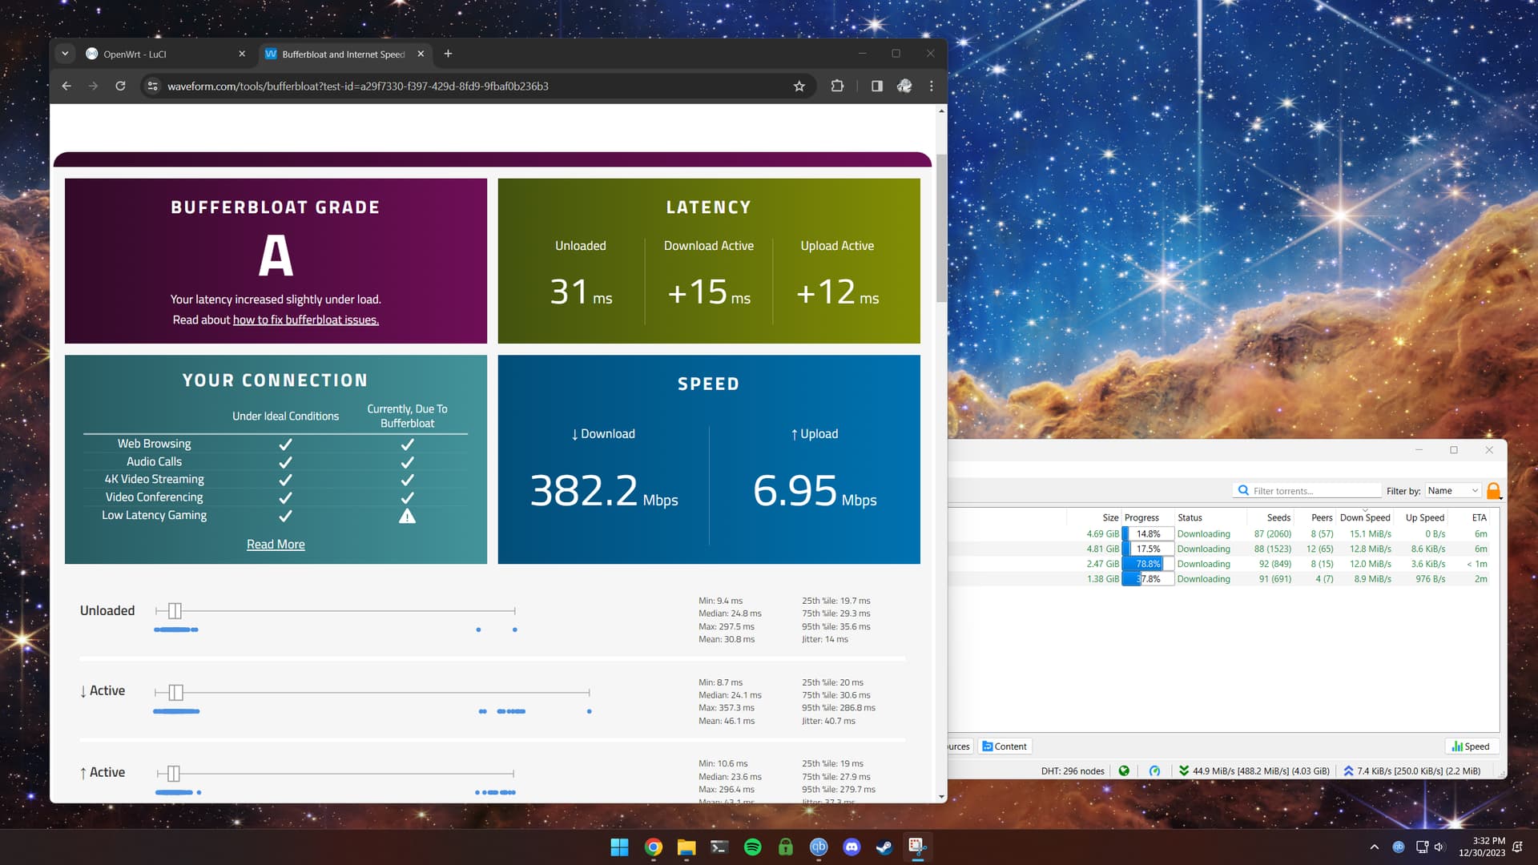Expand the tab search dropdown in Chrome
This screenshot has width=1538, height=865.
click(65, 54)
